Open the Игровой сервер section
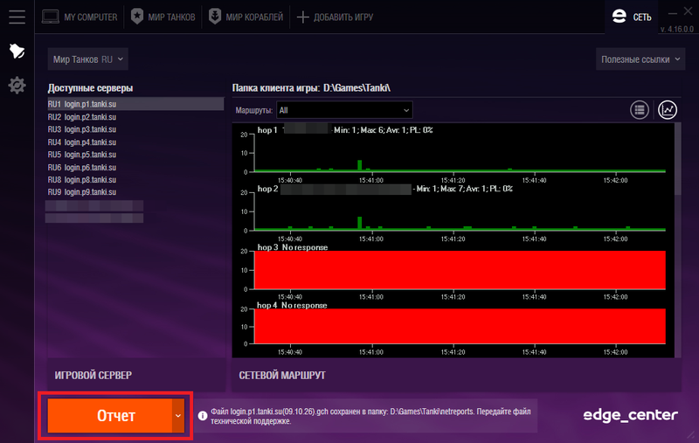Image resolution: width=699 pixels, height=443 pixels. click(x=136, y=375)
